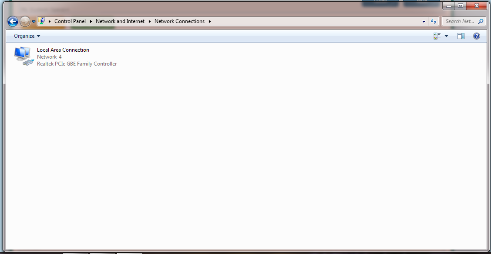Click the 'Network 4' status text
The height and width of the screenshot is (254, 491).
(49, 57)
